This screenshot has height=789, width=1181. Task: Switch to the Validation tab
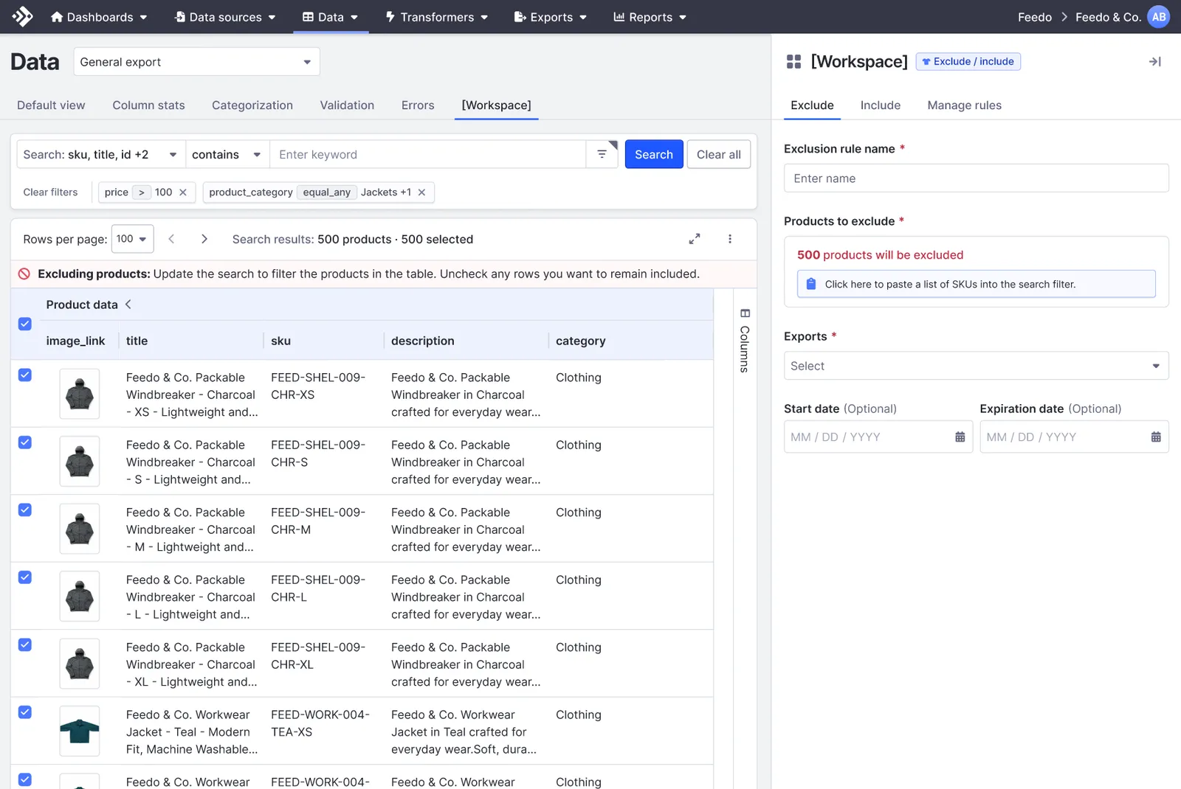coord(347,105)
